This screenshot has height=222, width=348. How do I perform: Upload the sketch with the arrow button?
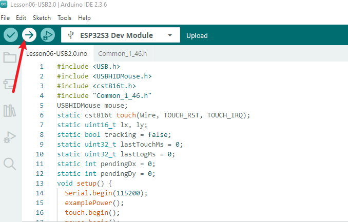tap(29, 35)
